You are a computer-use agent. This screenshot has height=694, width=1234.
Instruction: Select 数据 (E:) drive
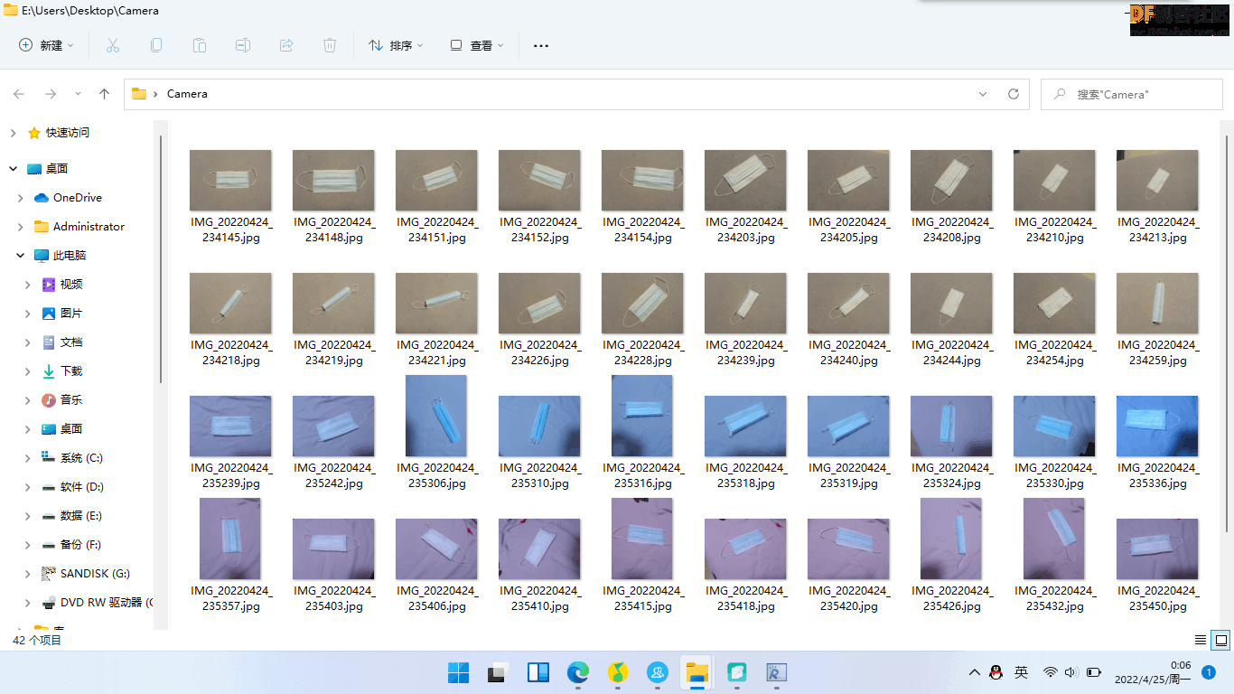[x=81, y=516]
